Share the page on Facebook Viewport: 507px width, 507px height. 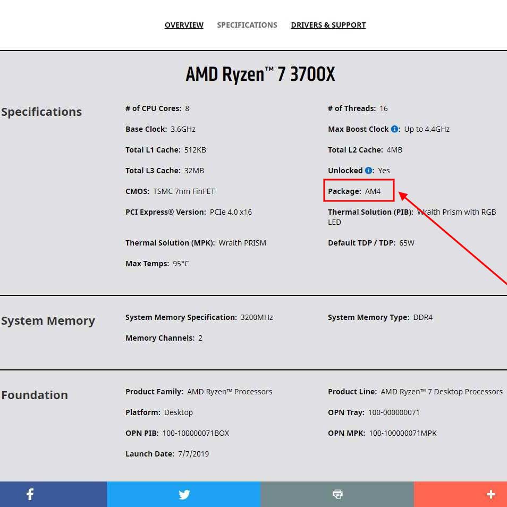pos(53,494)
